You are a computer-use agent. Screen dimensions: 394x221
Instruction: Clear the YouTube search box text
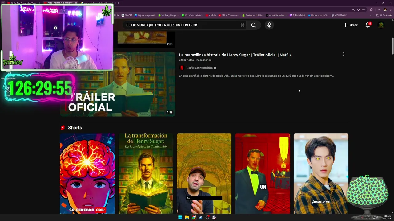243,25
